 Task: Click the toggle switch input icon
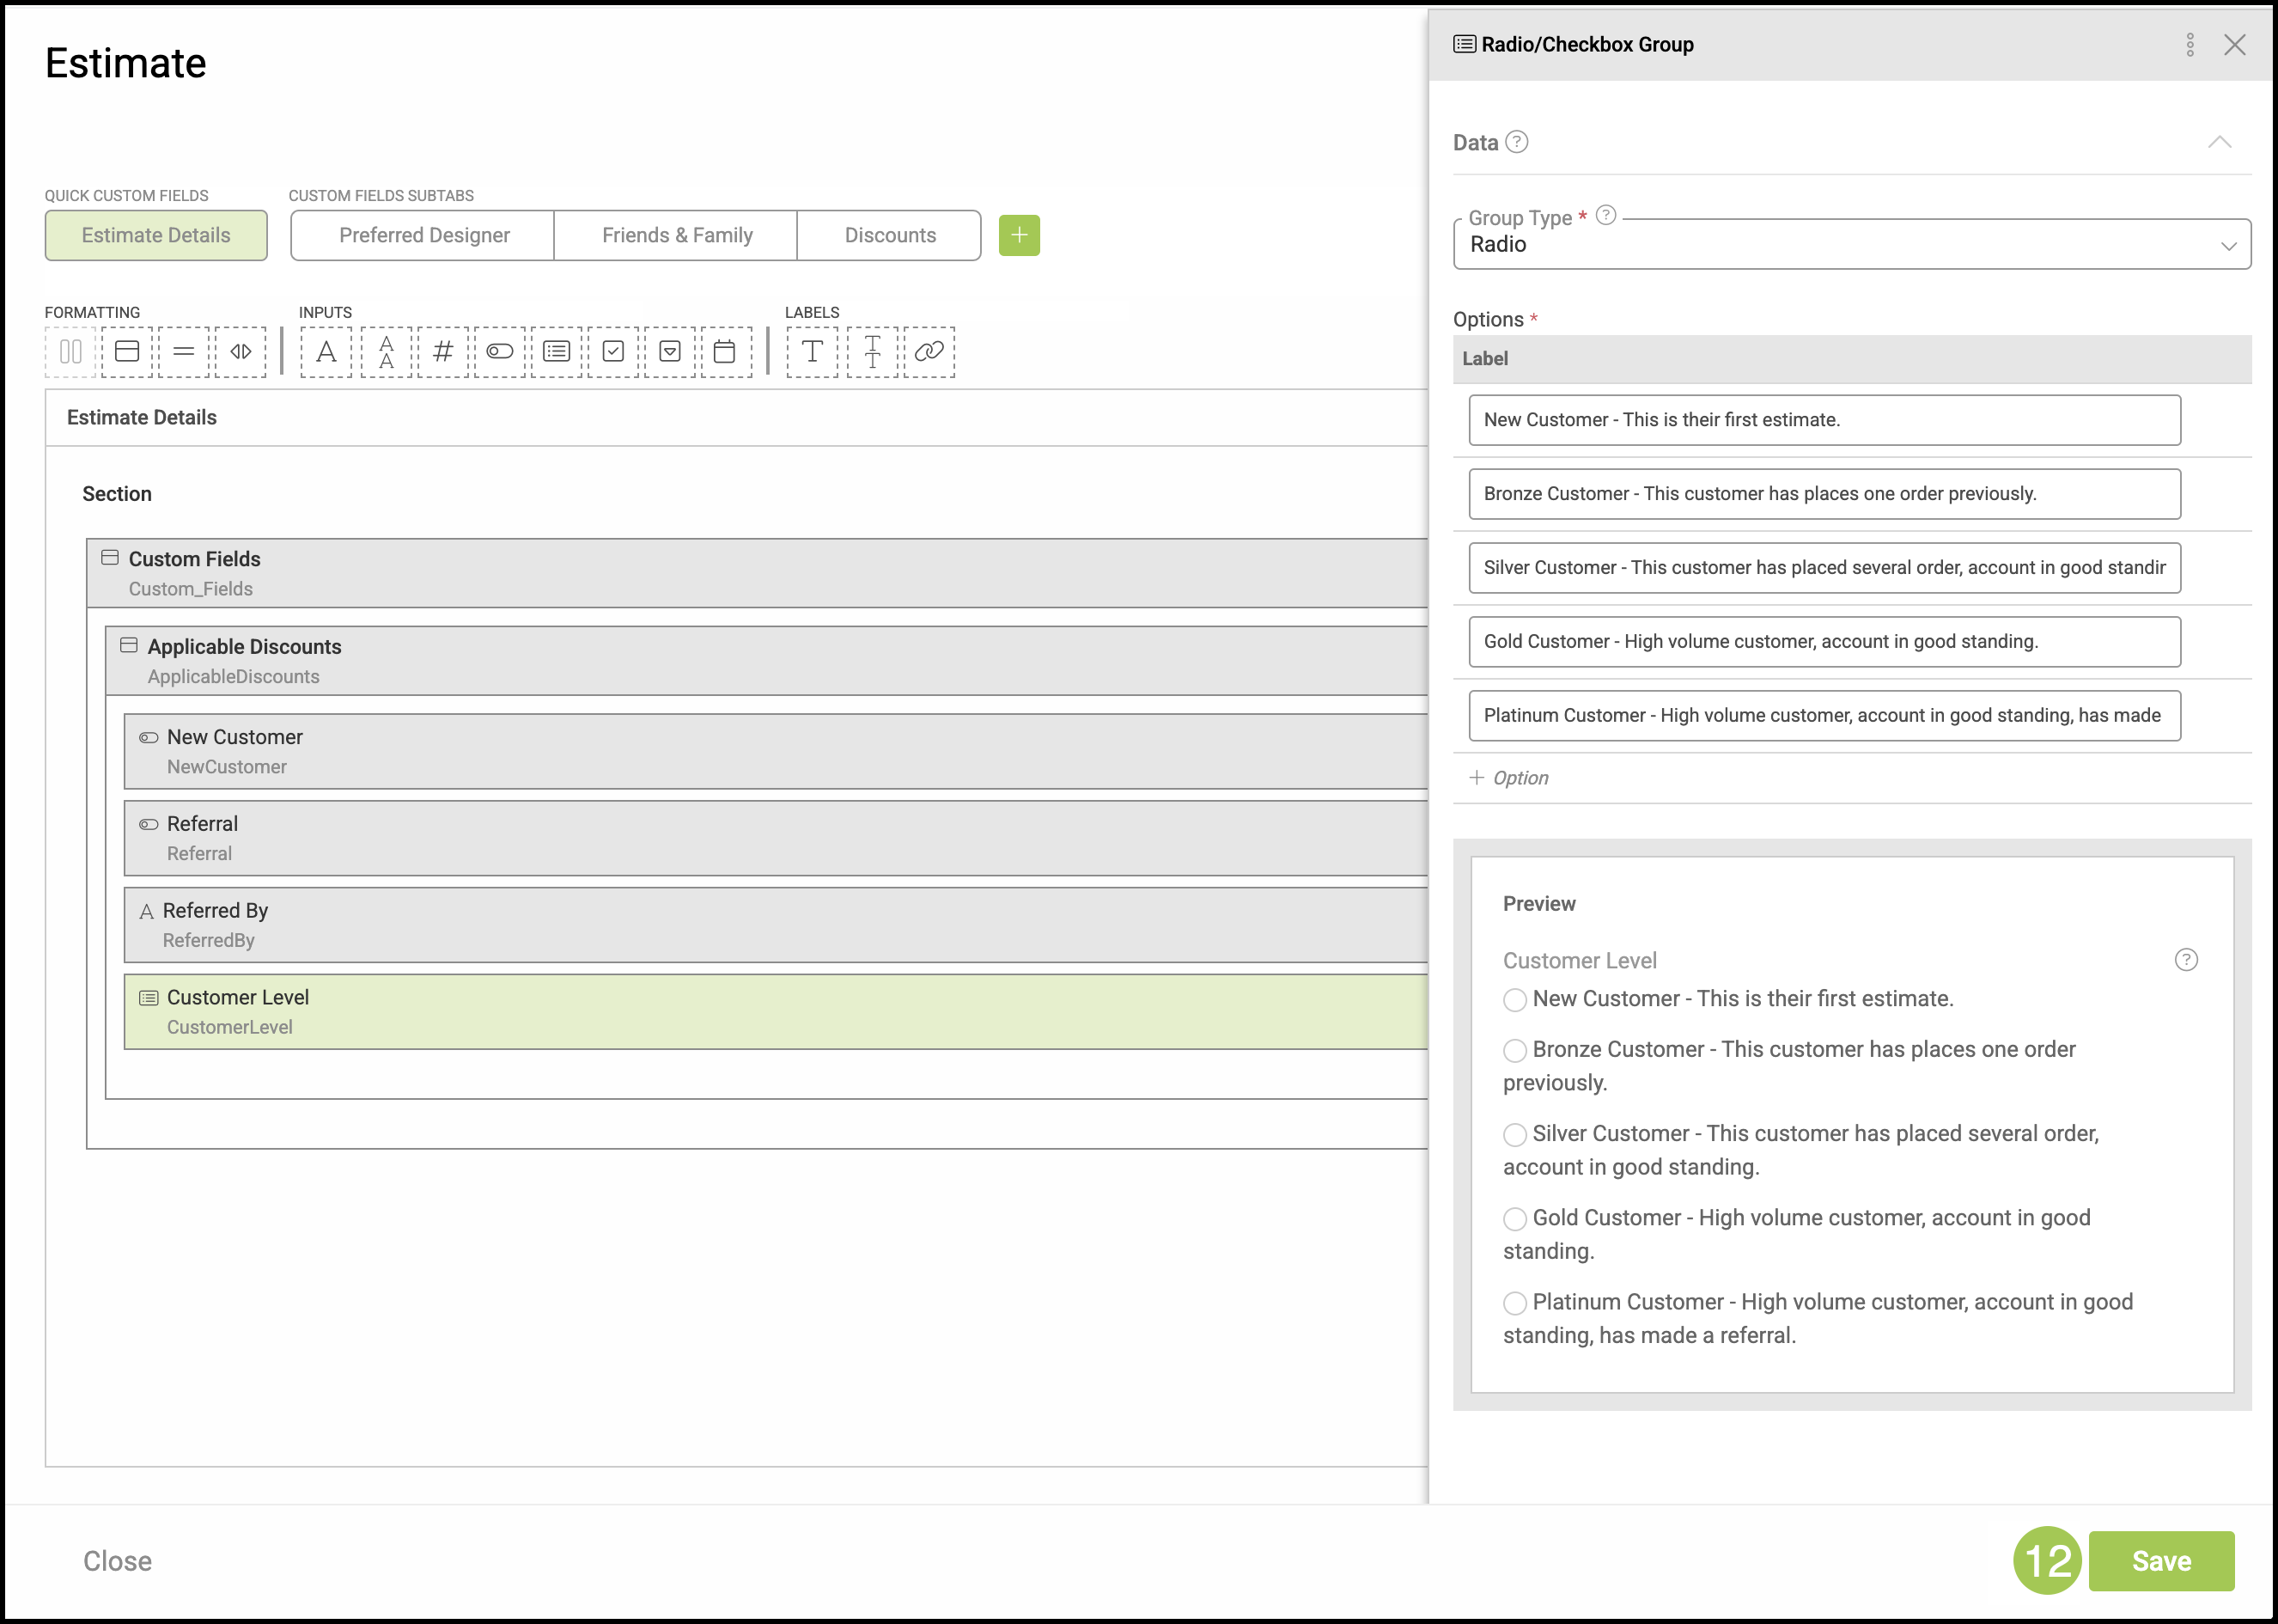500,351
